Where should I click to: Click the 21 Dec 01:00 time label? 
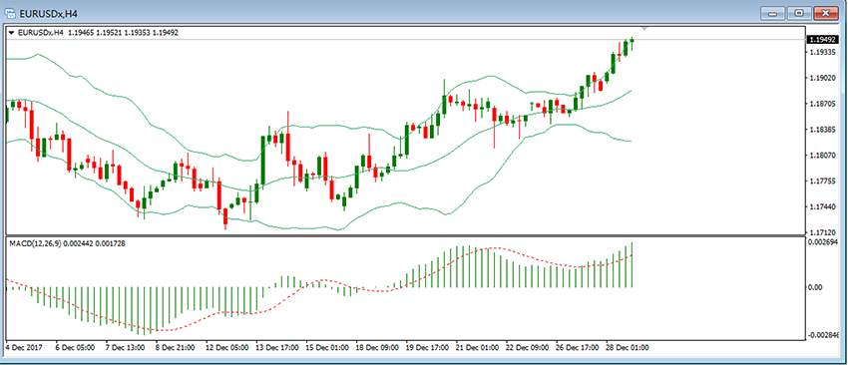coord(478,347)
